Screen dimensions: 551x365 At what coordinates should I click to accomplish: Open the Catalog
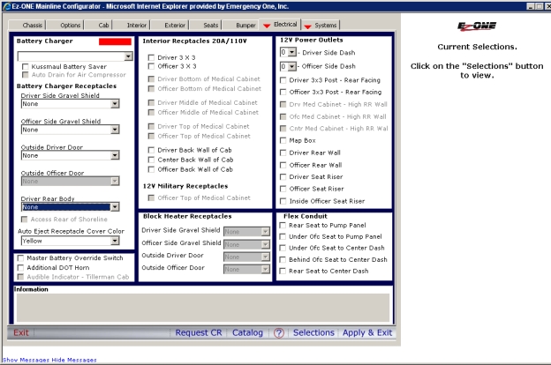(x=247, y=332)
